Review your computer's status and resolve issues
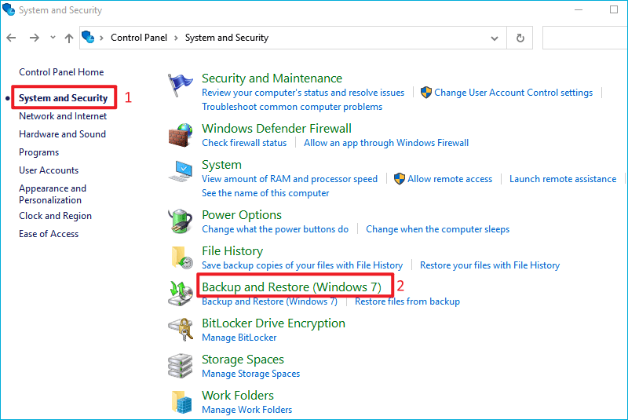The width and height of the screenshot is (628, 420). [303, 93]
